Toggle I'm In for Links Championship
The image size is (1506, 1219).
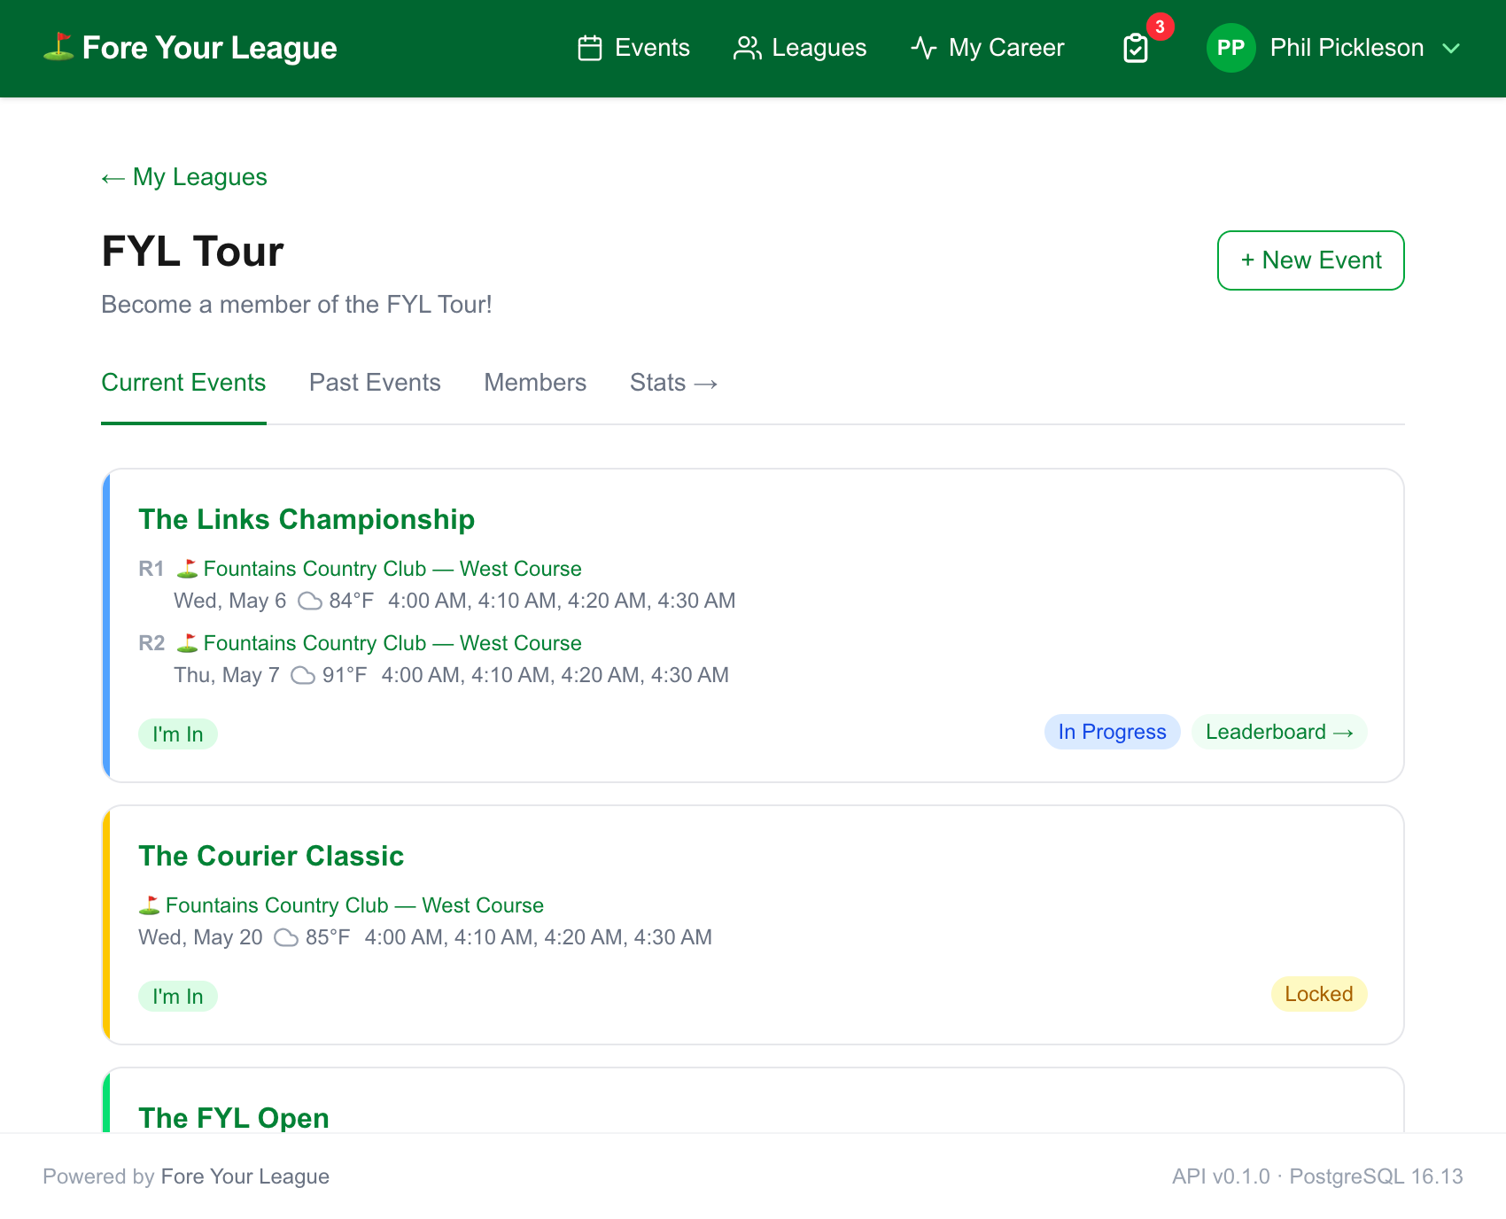pyautogui.click(x=178, y=734)
